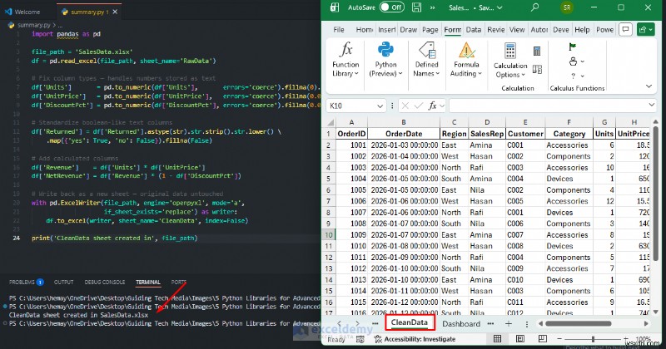Open the Calculus Functions person icon dropdown
666x349 pixels.
point(576,61)
